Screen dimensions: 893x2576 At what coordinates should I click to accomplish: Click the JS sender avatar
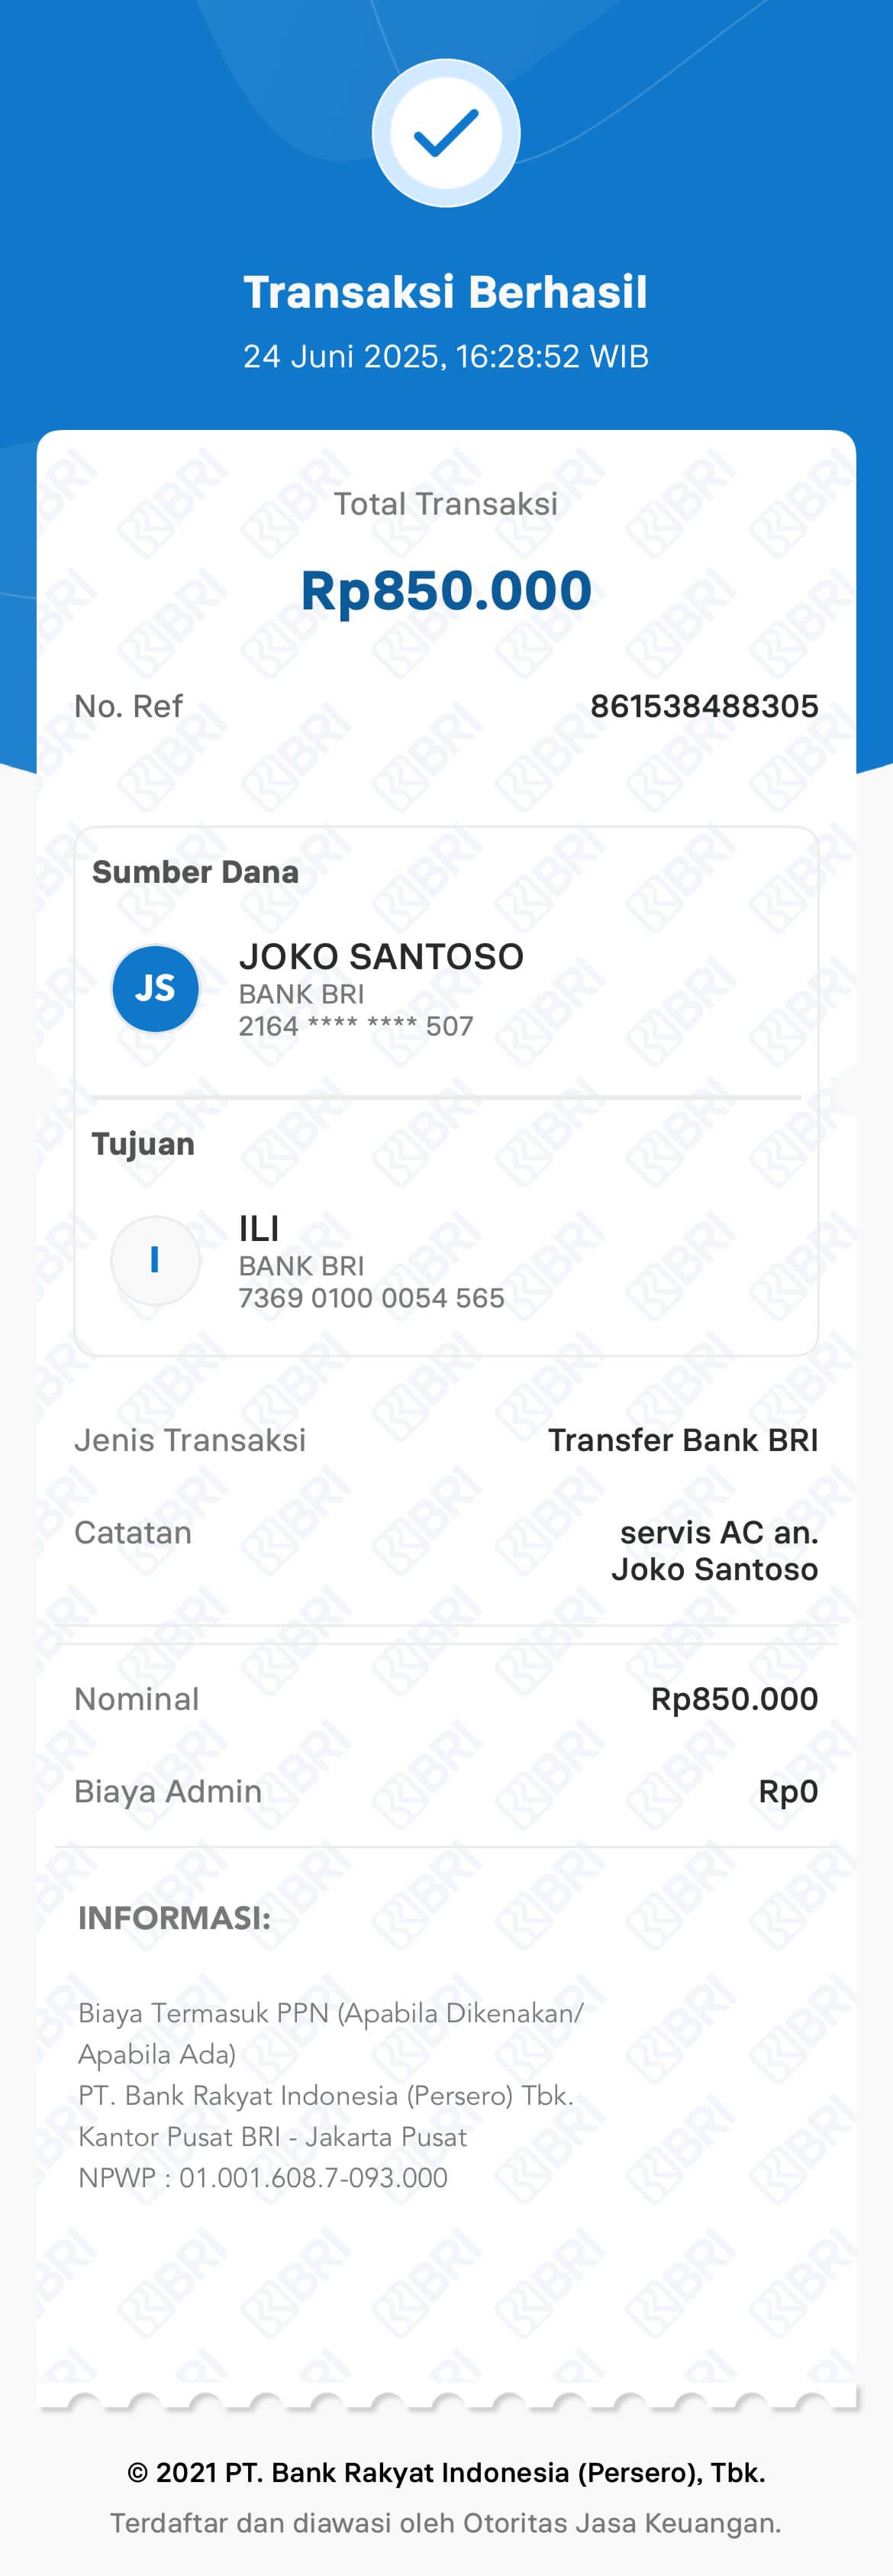coord(155,989)
